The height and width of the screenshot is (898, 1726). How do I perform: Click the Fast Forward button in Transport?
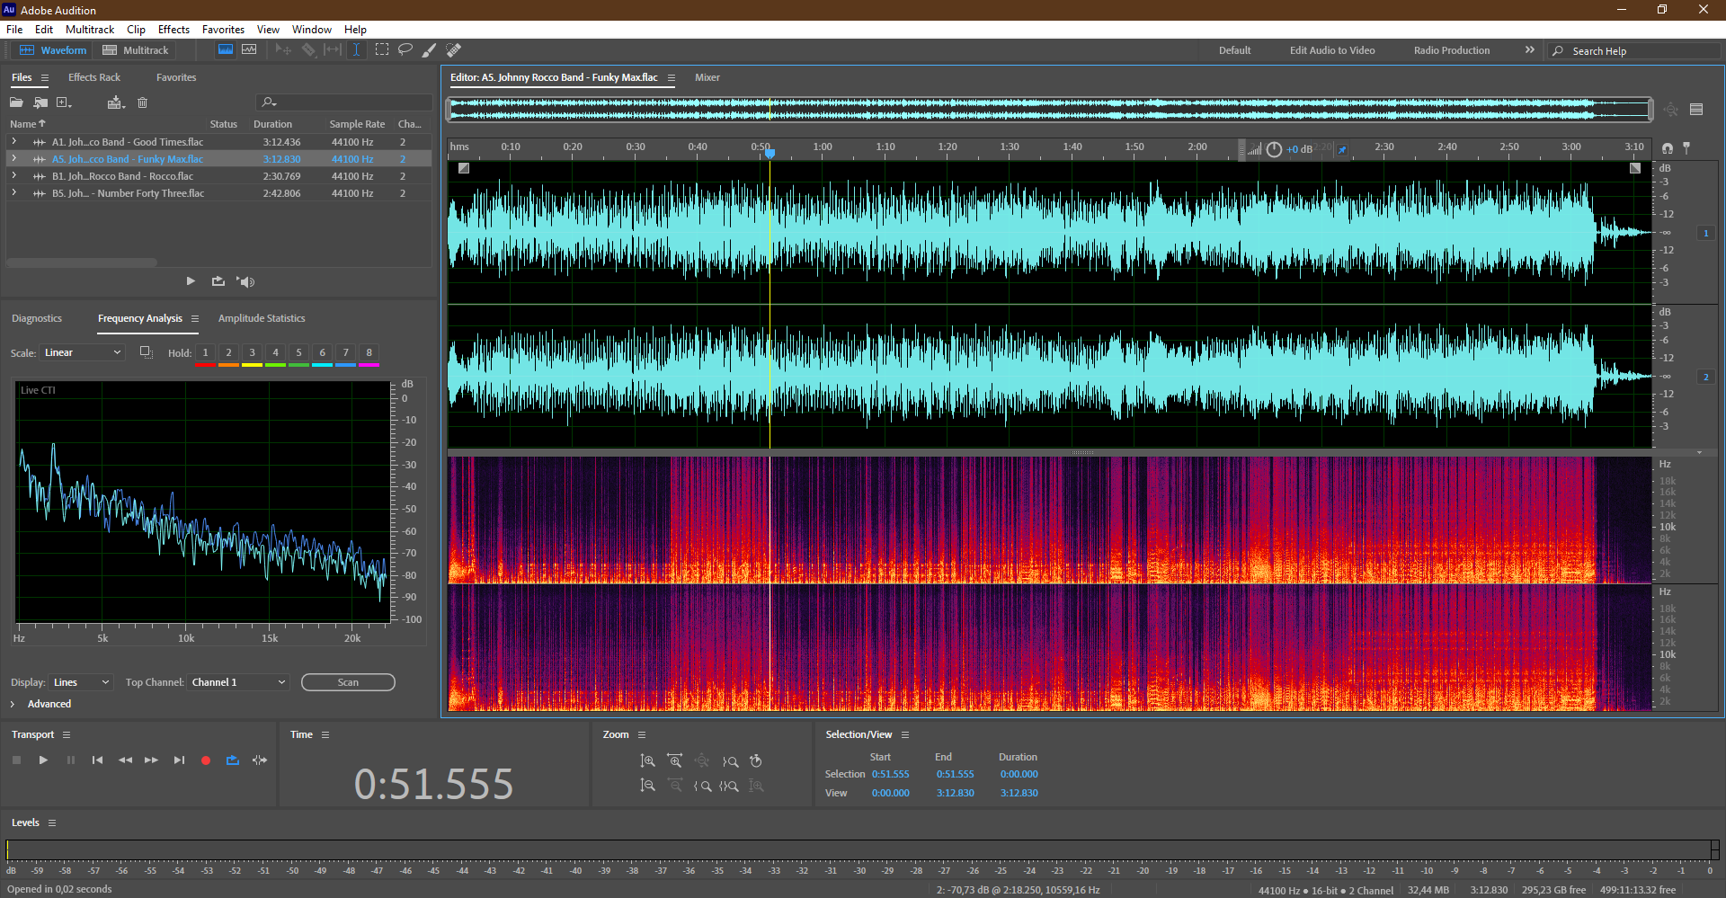(x=152, y=760)
